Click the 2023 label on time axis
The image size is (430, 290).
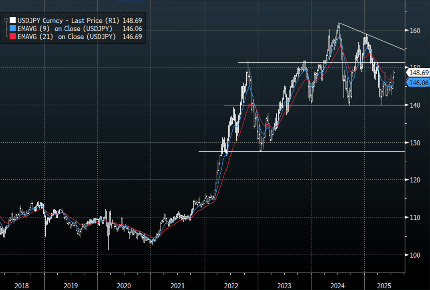pyautogui.click(x=284, y=286)
